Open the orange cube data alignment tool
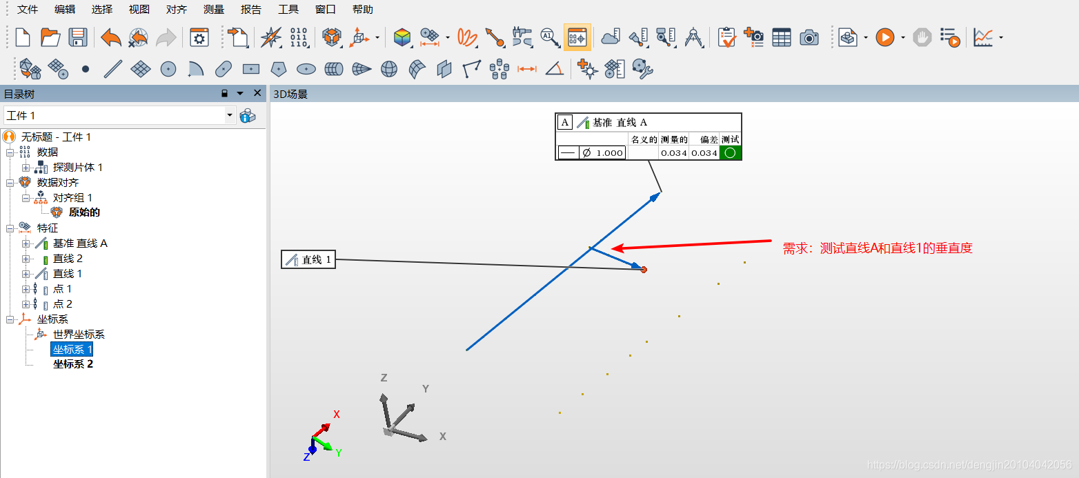Viewport: 1079px width, 478px height. (x=332, y=37)
